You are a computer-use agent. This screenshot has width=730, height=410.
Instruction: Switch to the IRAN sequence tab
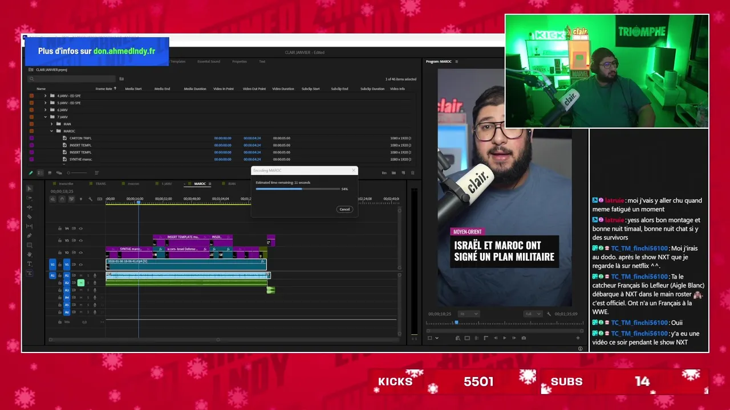coord(232,184)
